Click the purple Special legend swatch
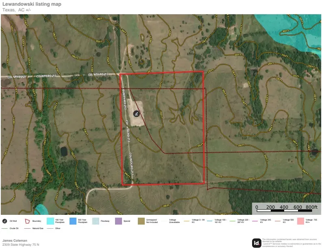 (x=118, y=221)
